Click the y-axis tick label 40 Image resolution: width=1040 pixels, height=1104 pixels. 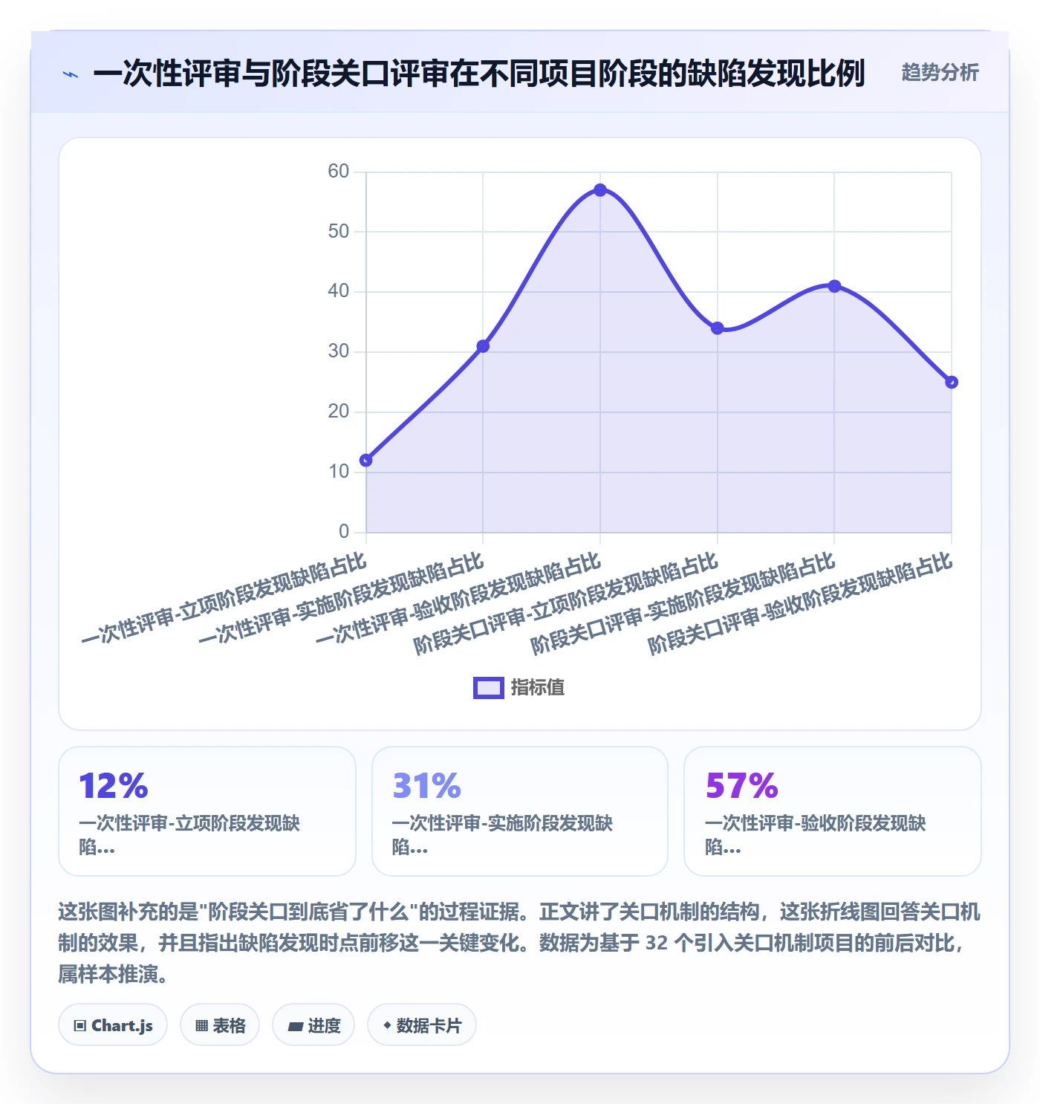point(339,291)
